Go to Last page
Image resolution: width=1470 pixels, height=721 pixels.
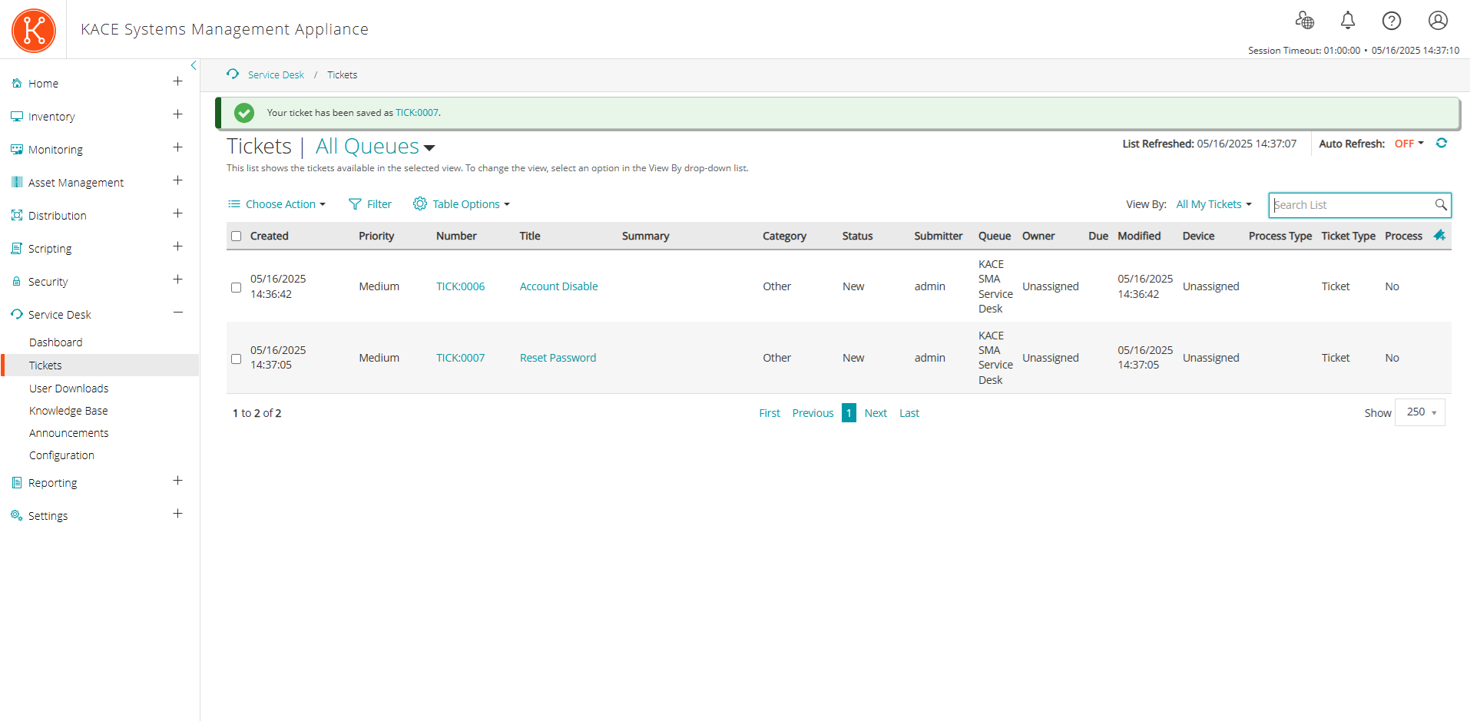point(909,413)
